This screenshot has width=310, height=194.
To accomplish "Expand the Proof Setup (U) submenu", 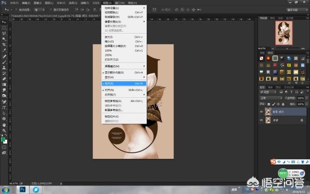I will click(x=124, y=8).
